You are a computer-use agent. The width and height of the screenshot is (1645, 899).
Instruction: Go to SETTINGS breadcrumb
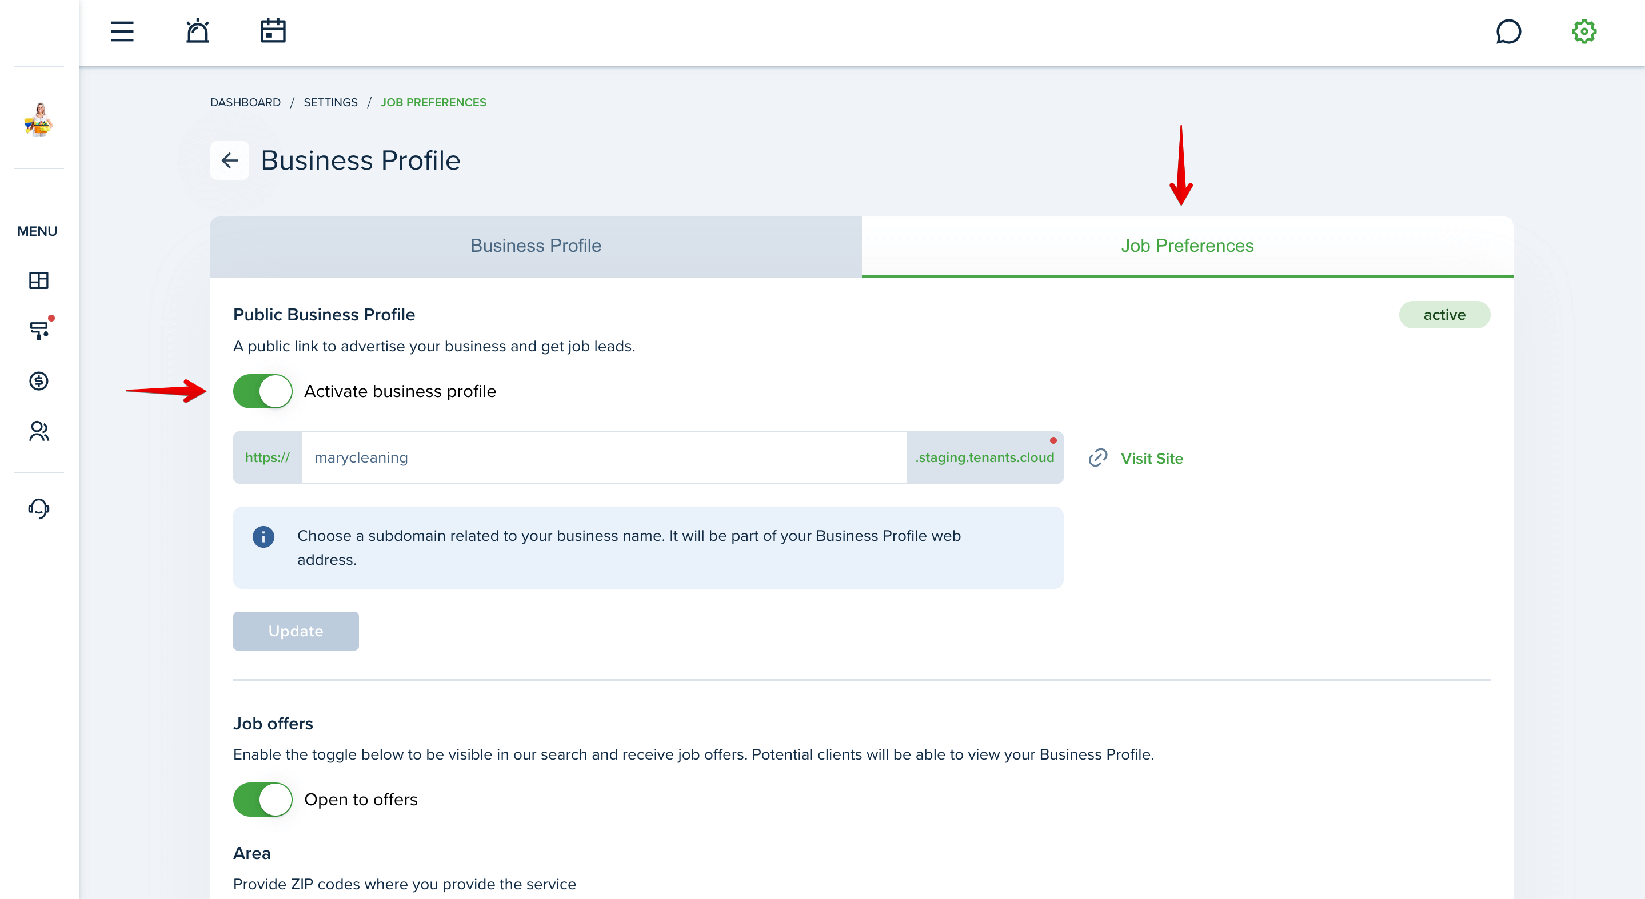point(330,102)
